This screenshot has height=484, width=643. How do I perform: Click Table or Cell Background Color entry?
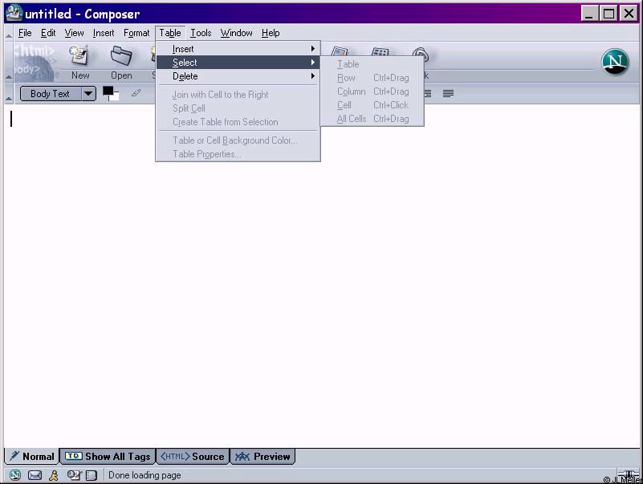(x=238, y=140)
